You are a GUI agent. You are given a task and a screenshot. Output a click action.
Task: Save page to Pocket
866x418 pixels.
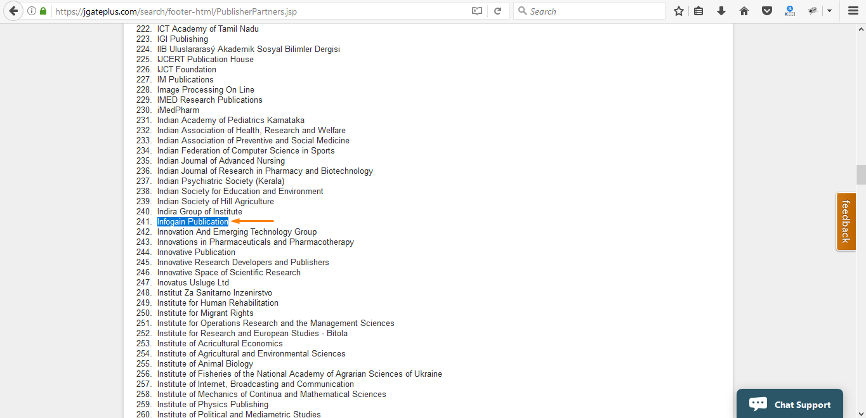point(767,11)
